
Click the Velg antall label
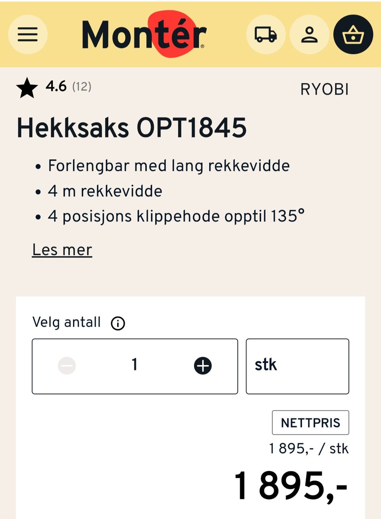(x=66, y=322)
